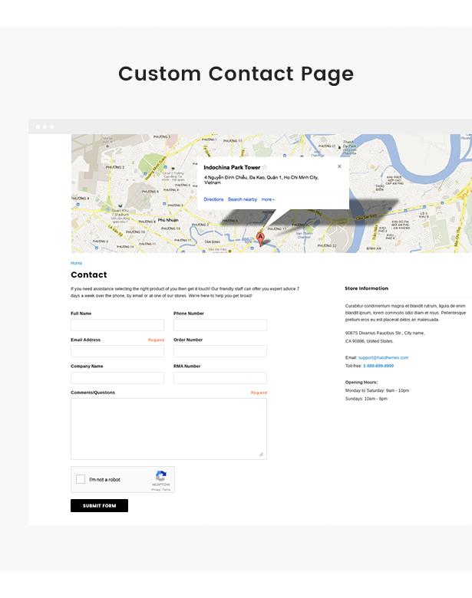The image size is (472, 598).
Task: Click the textarea resize handle corner
Action: tap(261, 454)
